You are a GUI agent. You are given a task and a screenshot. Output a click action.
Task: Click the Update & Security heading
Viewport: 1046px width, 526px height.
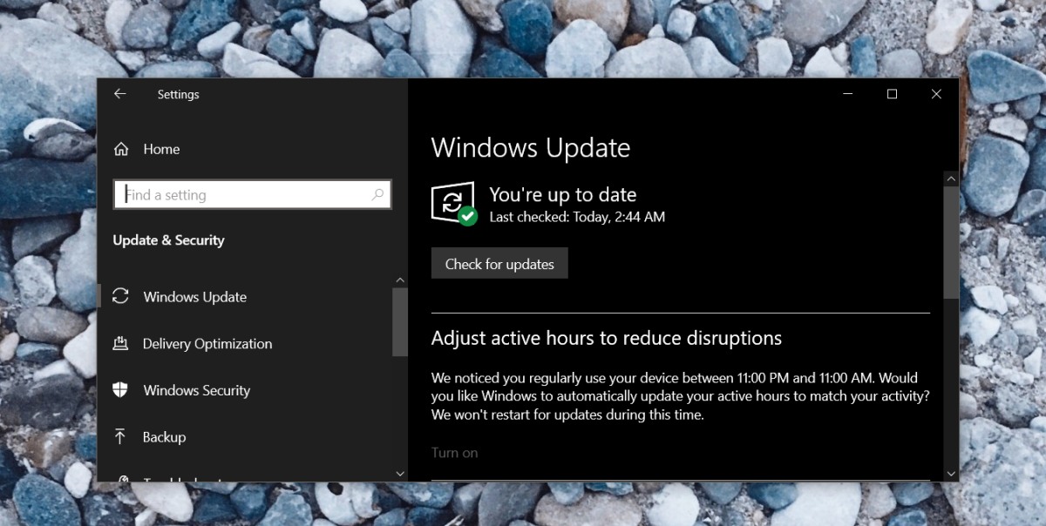pos(168,240)
